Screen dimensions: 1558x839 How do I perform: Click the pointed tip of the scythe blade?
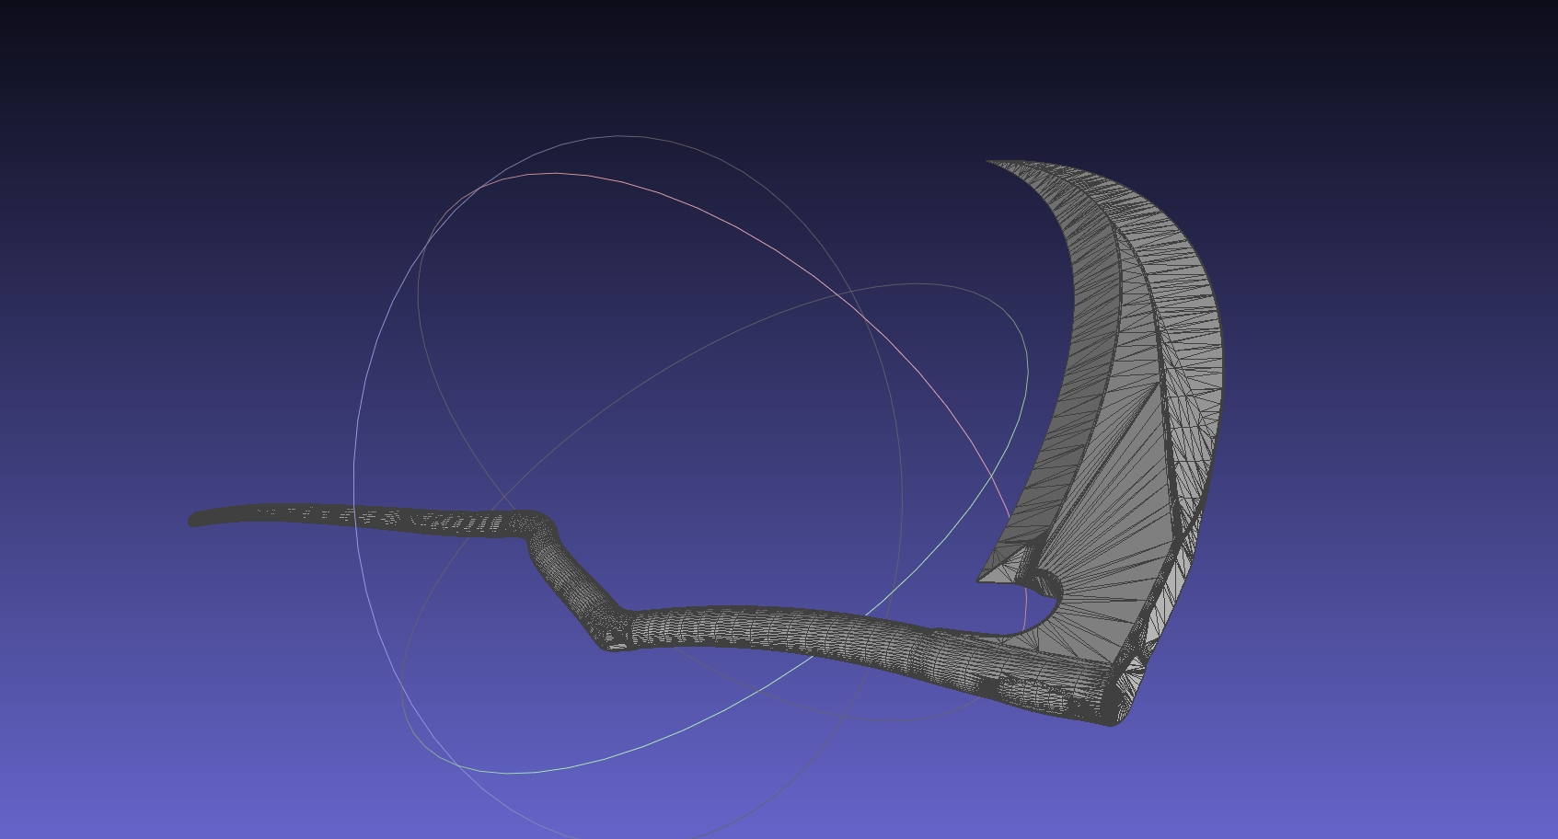tap(990, 162)
